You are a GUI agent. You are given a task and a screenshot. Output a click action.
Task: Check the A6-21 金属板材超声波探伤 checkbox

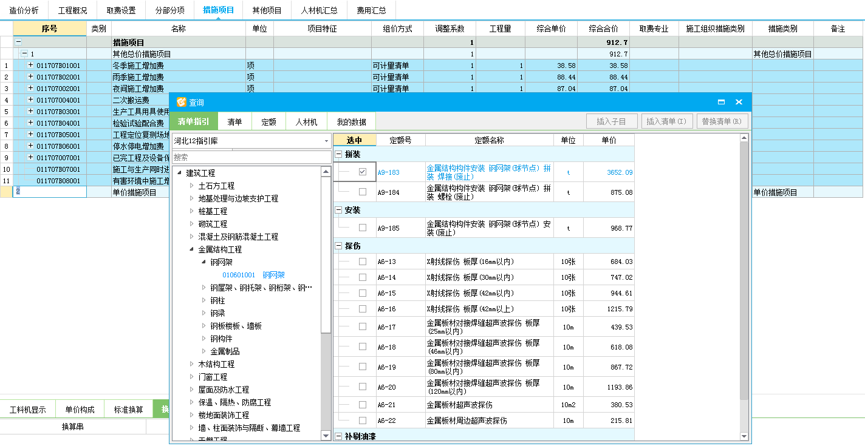coord(363,405)
